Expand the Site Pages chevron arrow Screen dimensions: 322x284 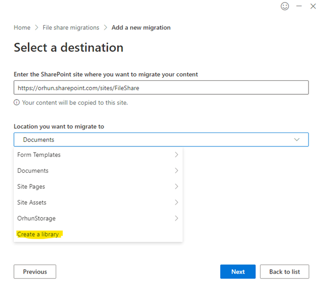pos(176,187)
